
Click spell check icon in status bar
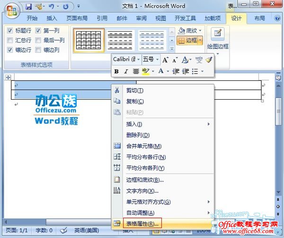pyautogui.click(x=63, y=230)
